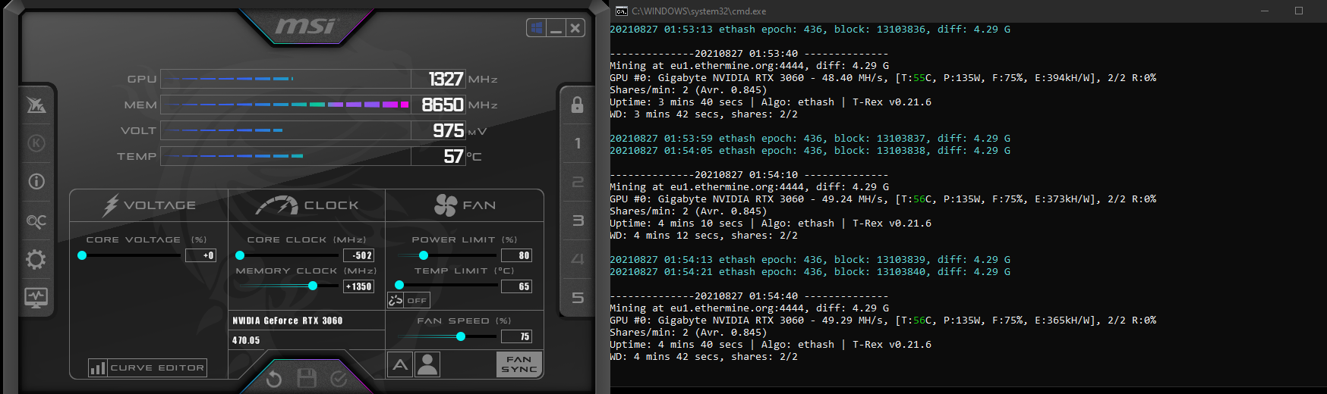Click the fan speed 75 value field
Image resolution: width=1327 pixels, height=394 pixels.
(x=517, y=336)
